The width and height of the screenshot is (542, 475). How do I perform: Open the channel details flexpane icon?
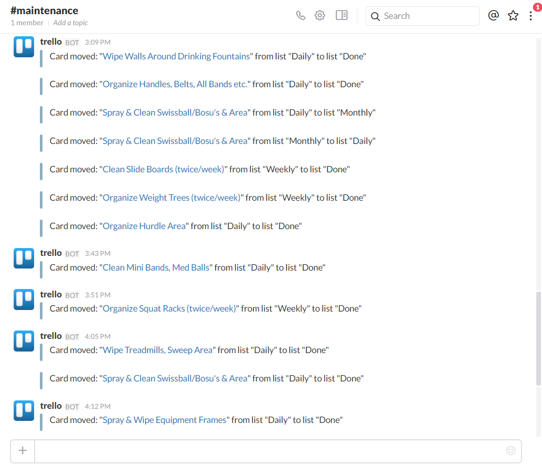(342, 15)
